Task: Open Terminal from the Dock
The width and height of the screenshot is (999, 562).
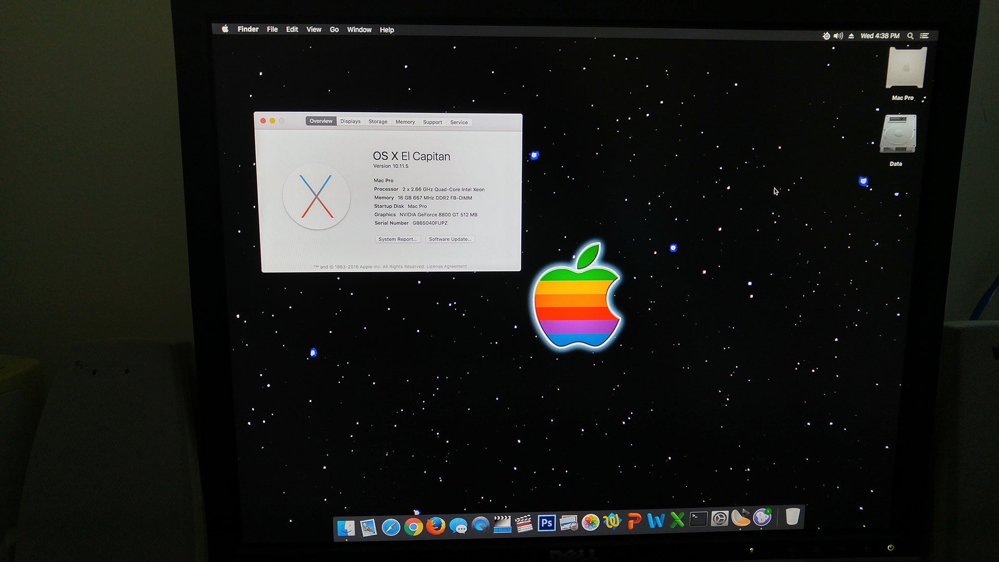Action: coord(698,519)
